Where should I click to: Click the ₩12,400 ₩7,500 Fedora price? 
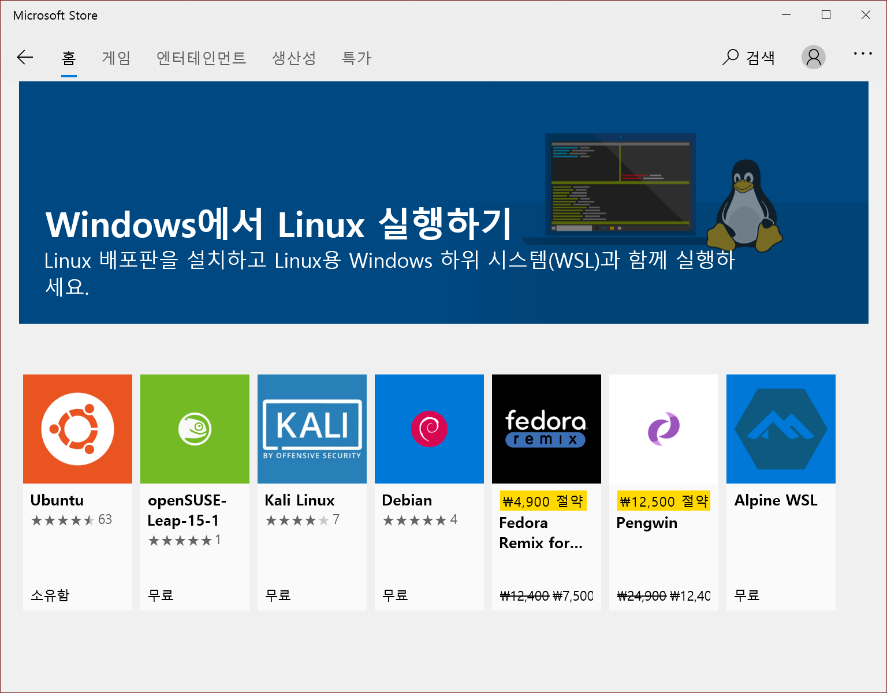547,595
